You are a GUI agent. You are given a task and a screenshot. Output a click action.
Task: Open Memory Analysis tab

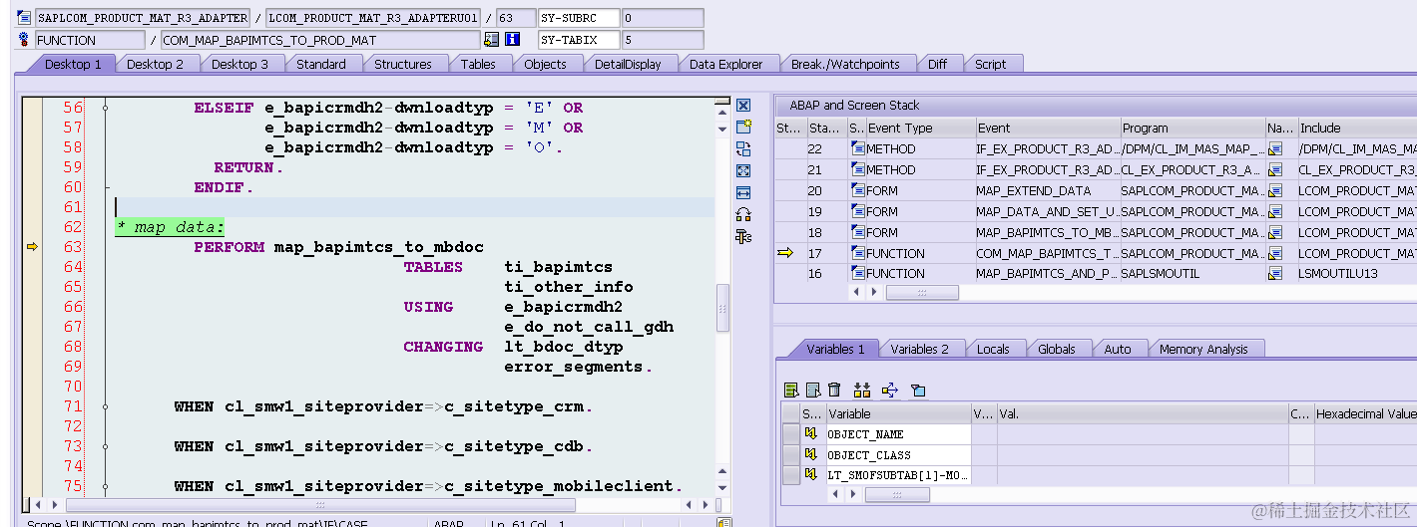click(x=1203, y=349)
